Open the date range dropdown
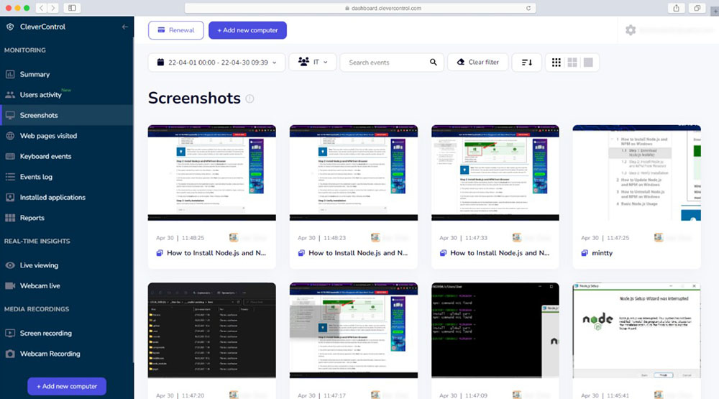The width and height of the screenshot is (719, 399). tap(216, 63)
